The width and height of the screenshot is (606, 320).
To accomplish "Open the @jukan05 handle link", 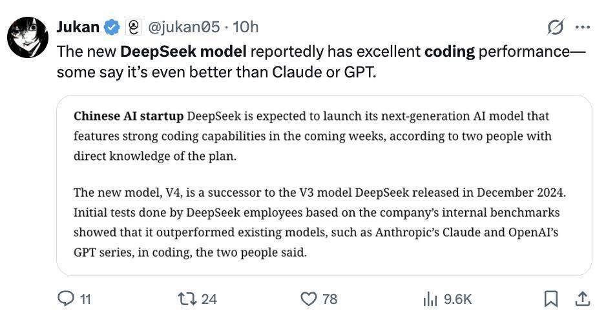I will [185, 27].
